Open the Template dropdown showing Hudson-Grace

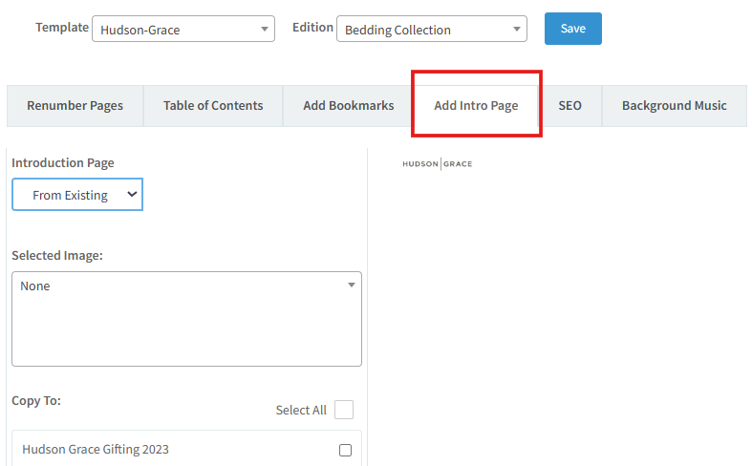182,30
